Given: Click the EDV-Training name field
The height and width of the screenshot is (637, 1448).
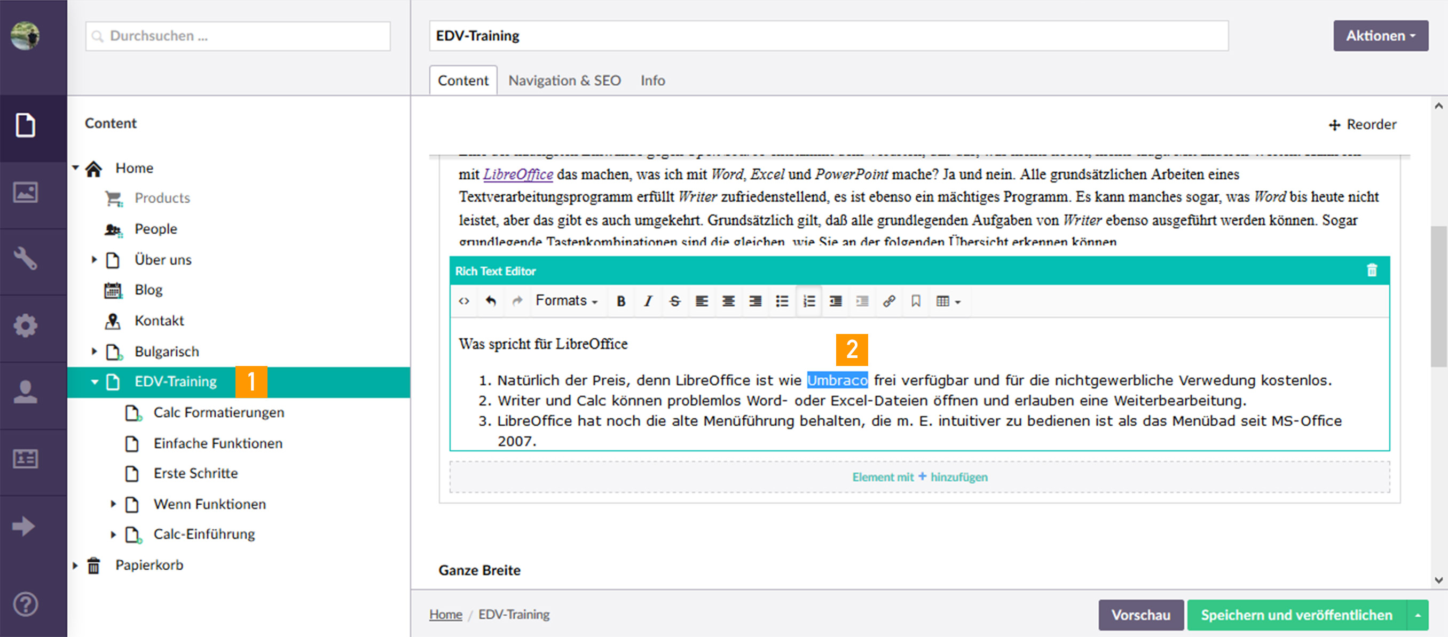Looking at the screenshot, I should pos(829,35).
